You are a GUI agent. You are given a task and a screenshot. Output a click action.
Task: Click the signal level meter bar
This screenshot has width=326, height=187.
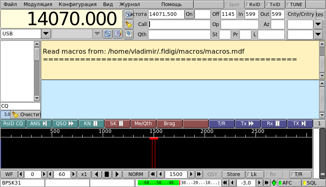[x=178, y=183]
